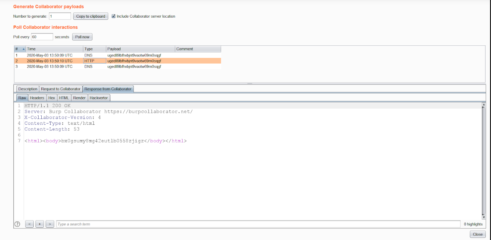Click the Copy to clipboard button
Screen dimensions: 491x240
[x=91, y=16]
